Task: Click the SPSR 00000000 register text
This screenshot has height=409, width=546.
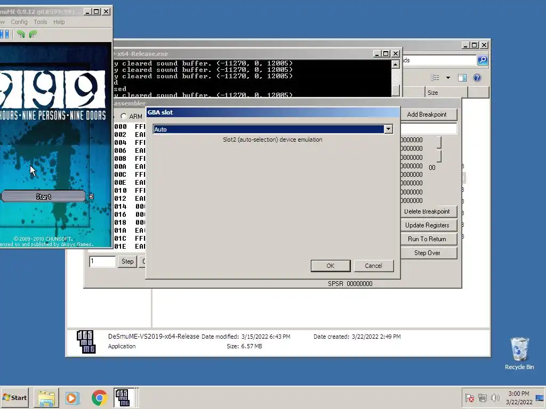Action: pos(350,284)
